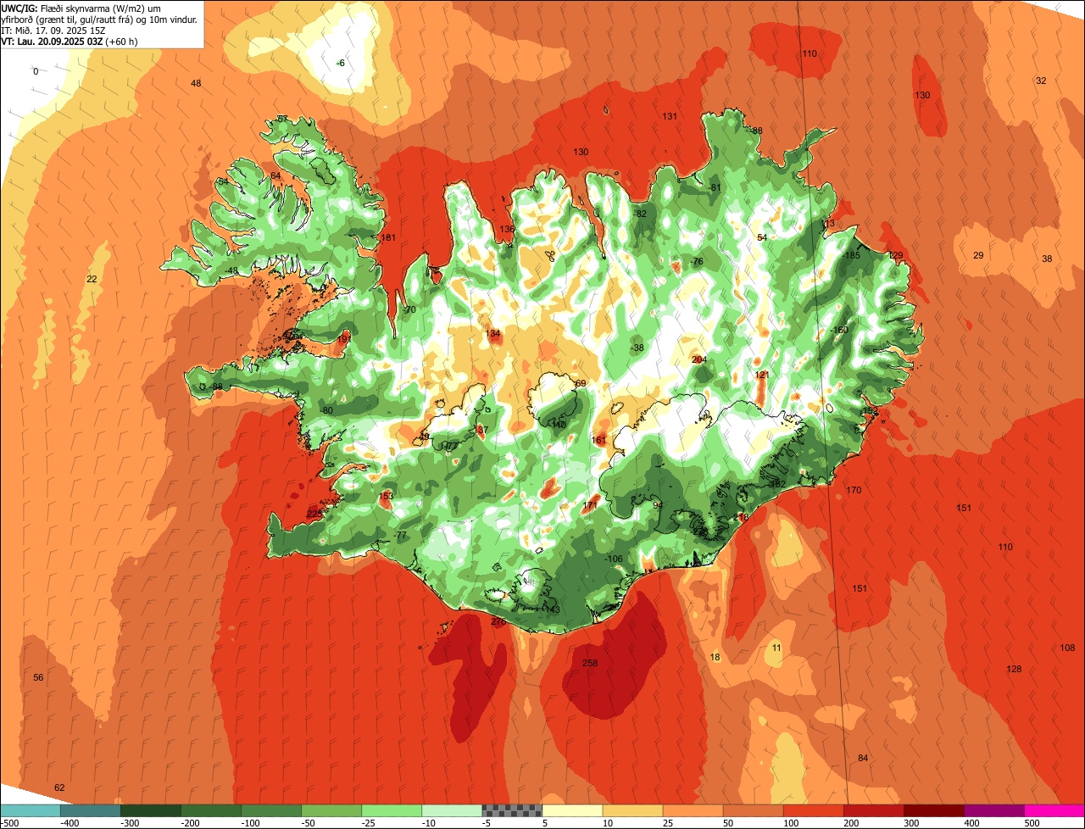Click the '500' label on the legend scale
The image size is (1085, 829).
point(1031,823)
